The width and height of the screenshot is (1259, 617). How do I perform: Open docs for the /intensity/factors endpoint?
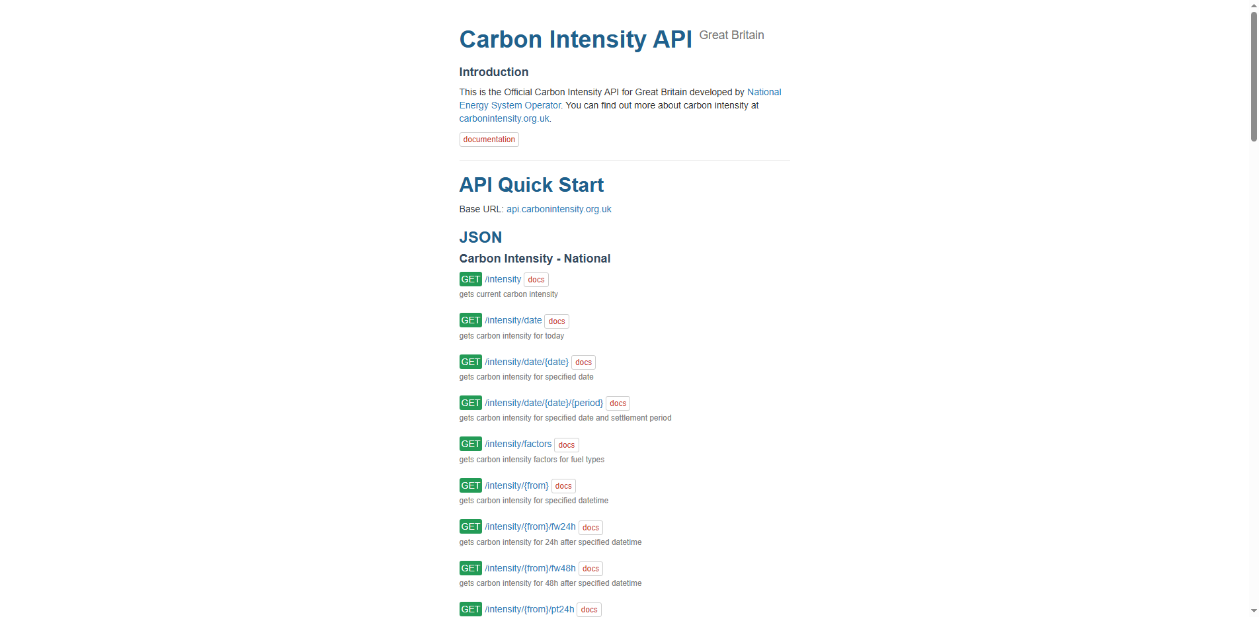click(x=566, y=444)
